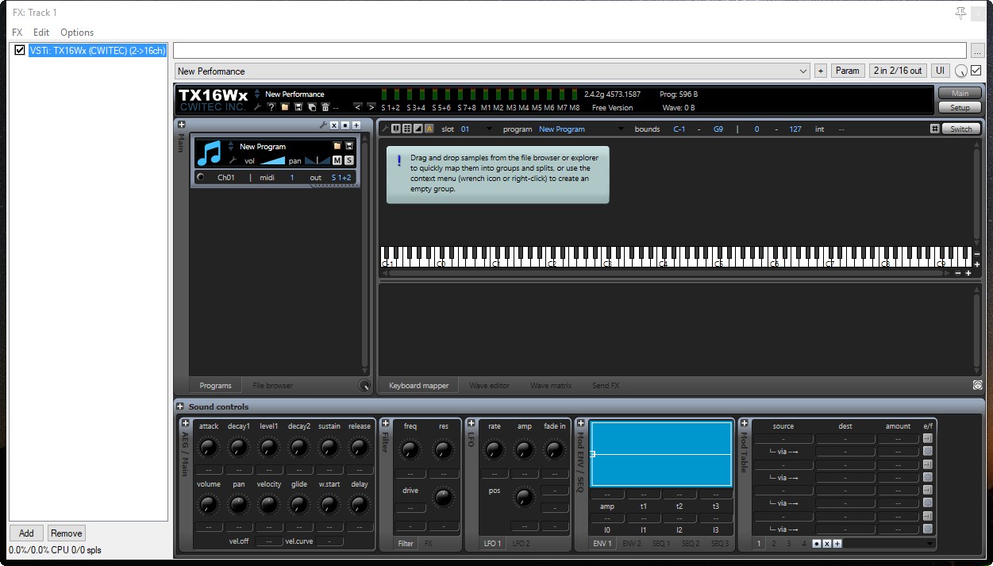Expand the LFO section plus
The width and height of the screenshot is (993, 566).
click(470, 423)
